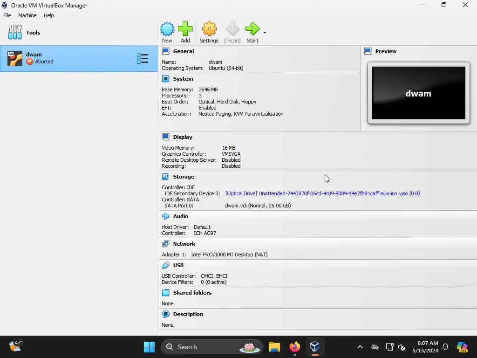Click the Add machine green plus icon

click(x=185, y=29)
